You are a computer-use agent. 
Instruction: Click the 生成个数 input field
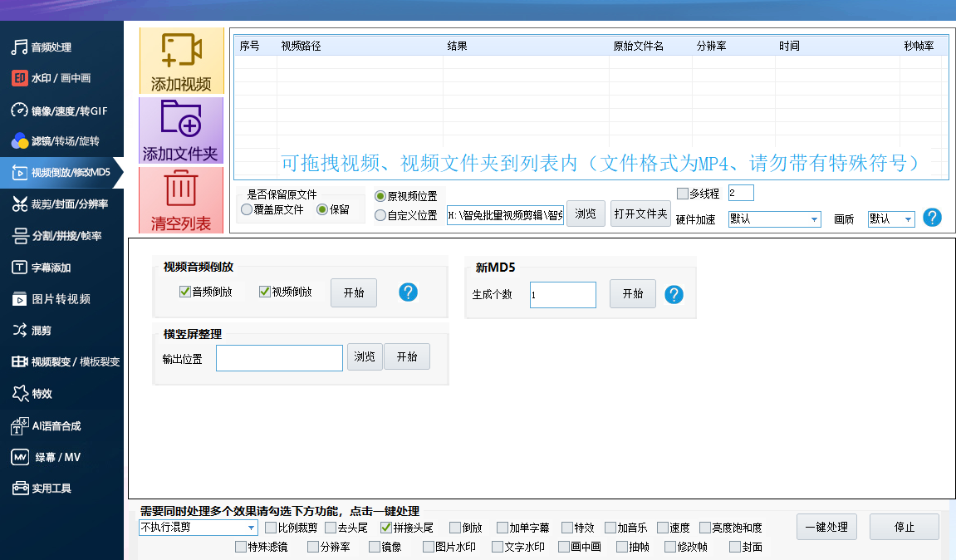pyautogui.click(x=562, y=295)
